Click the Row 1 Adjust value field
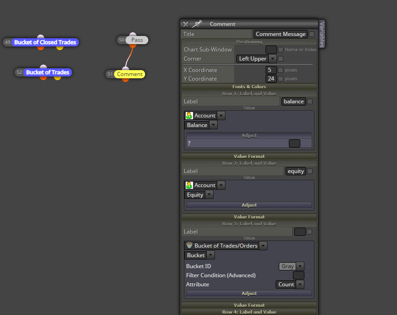The image size is (397, 315). tap(294, 143)
